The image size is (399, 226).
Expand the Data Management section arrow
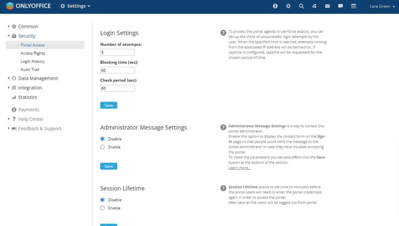click(9, 78)
